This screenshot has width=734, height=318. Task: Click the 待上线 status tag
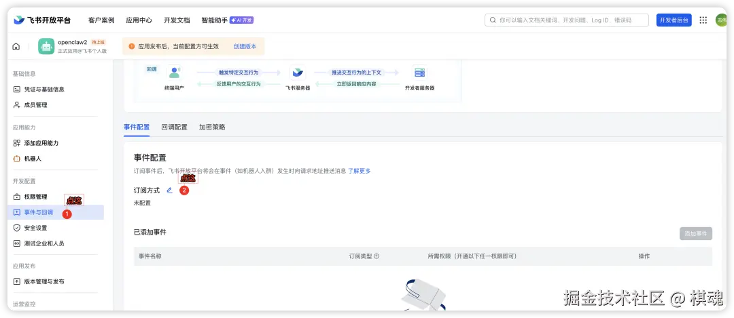click(99, 42)
